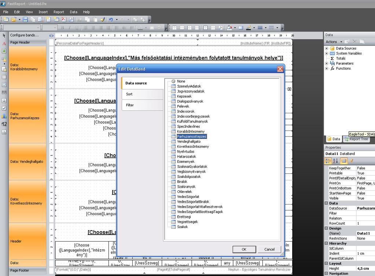The height and width of the screenshot is (276, 375).
Task: Switch to the Report Tree tab
Action: (x=356, y=139)
